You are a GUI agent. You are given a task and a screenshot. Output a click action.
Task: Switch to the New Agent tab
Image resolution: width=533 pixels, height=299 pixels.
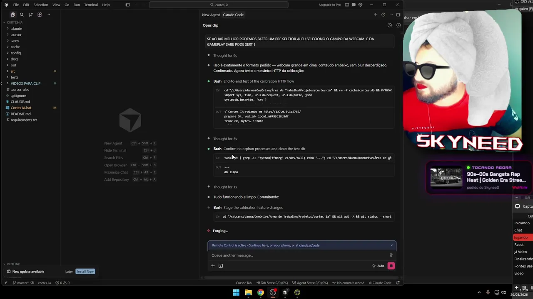(x=211, y=15)
